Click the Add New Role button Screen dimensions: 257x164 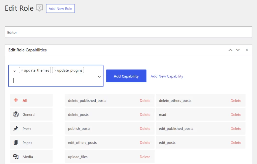click(x=60, y=9)
